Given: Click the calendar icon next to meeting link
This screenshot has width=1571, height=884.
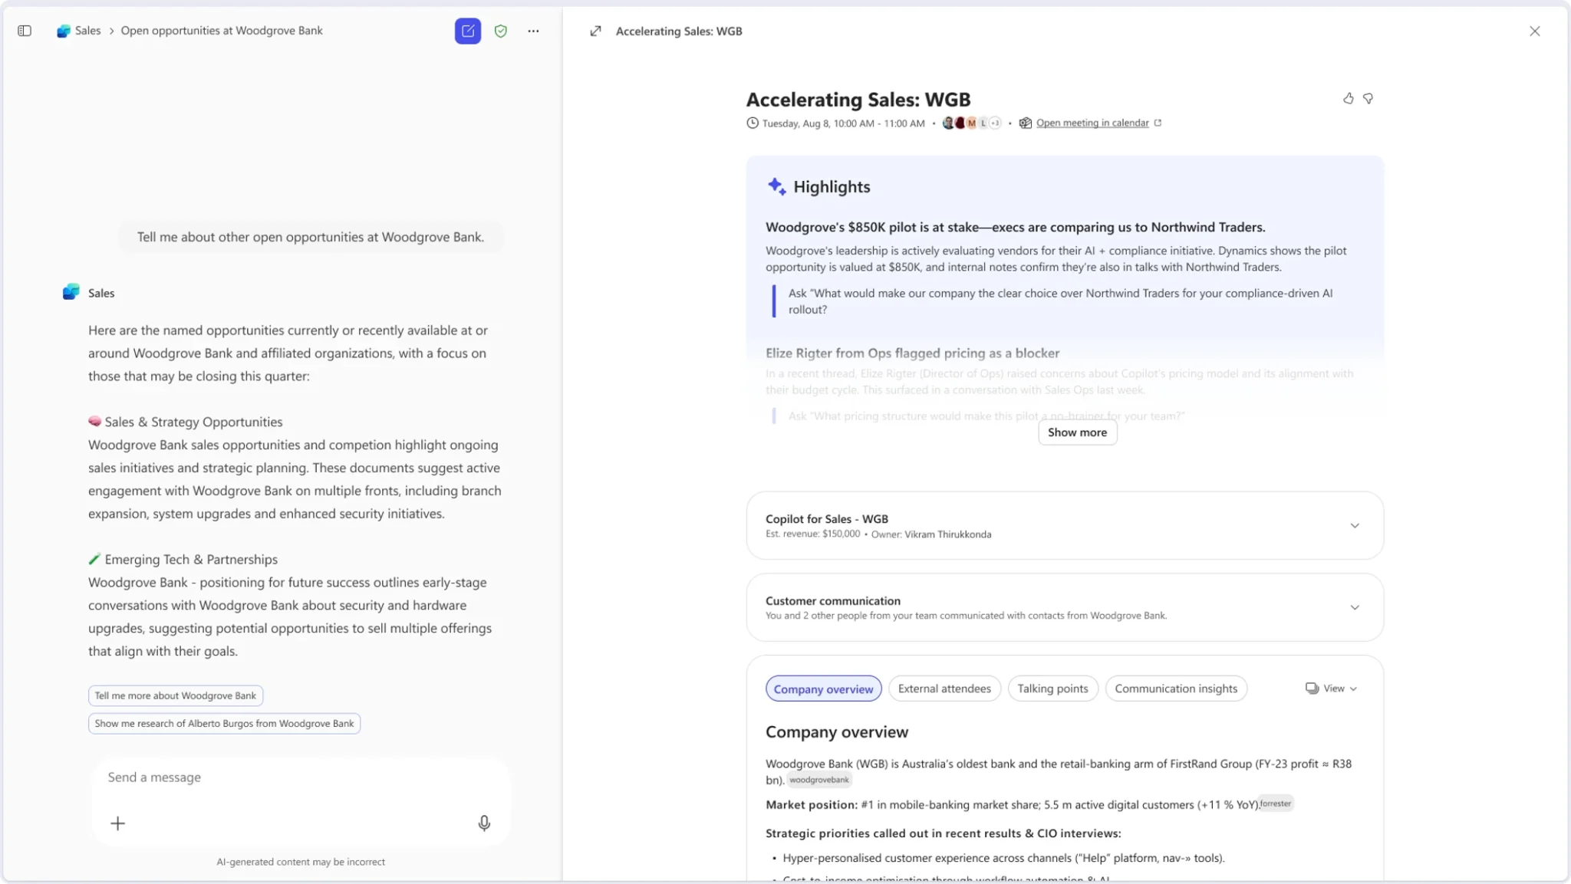Looking at the screenshot, I should [x=1025, y=123].
